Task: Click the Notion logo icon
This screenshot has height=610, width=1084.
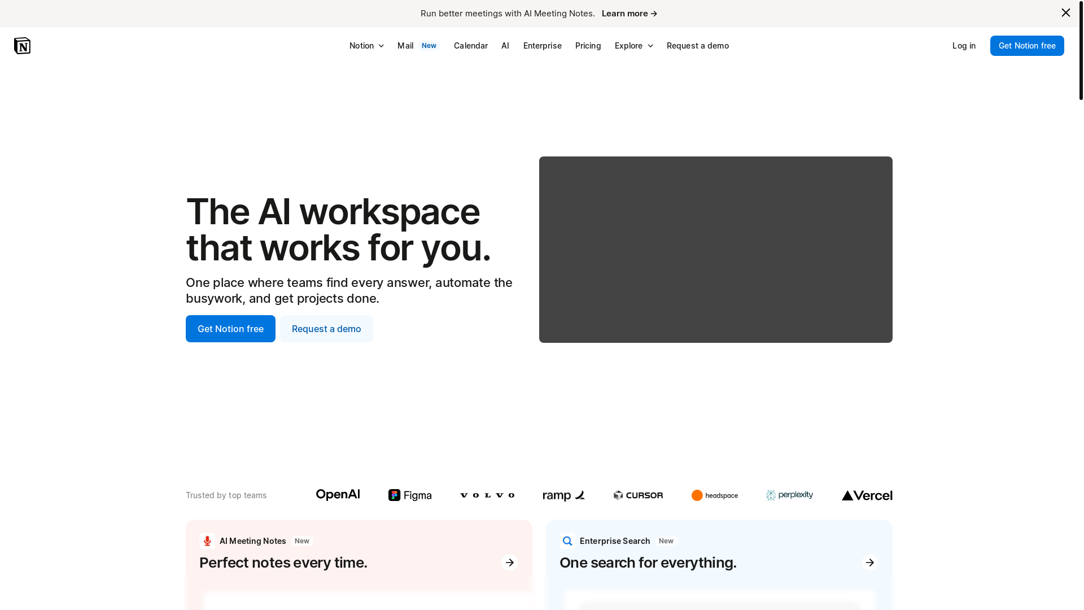Action: [22, 46]
